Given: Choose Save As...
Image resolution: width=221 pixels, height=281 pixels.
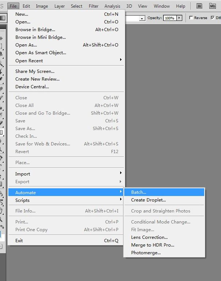Looking at the screenshot, I should pos(66,129).
